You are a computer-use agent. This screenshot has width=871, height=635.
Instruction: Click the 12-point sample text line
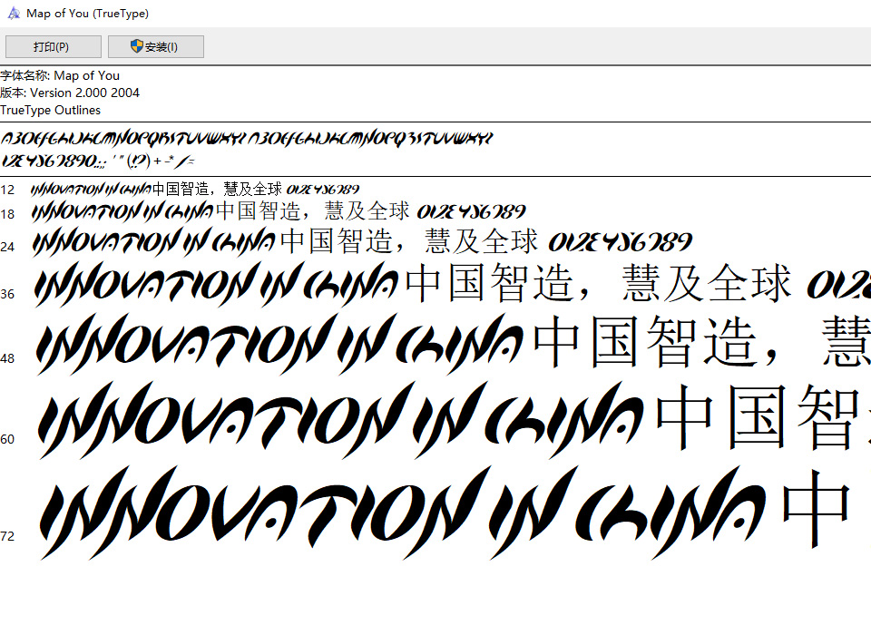(195, 190)
